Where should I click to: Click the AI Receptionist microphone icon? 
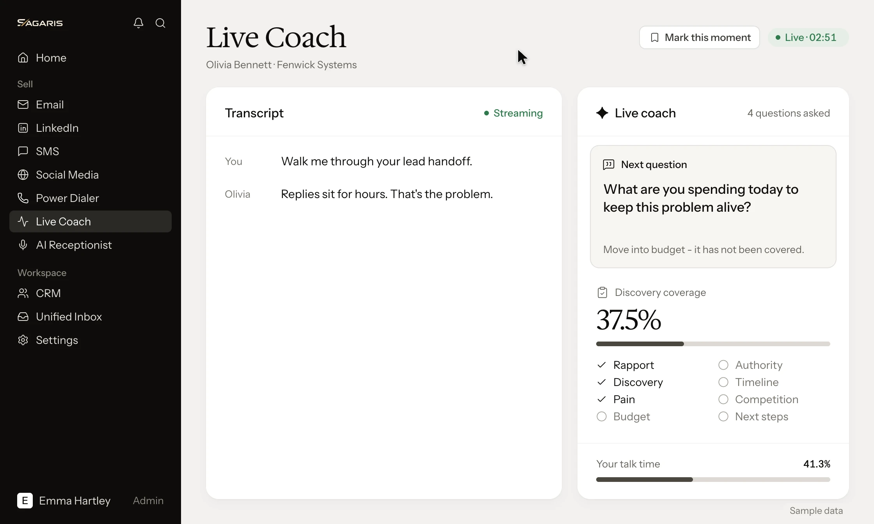pyautogui.click(x=23, y=245)
